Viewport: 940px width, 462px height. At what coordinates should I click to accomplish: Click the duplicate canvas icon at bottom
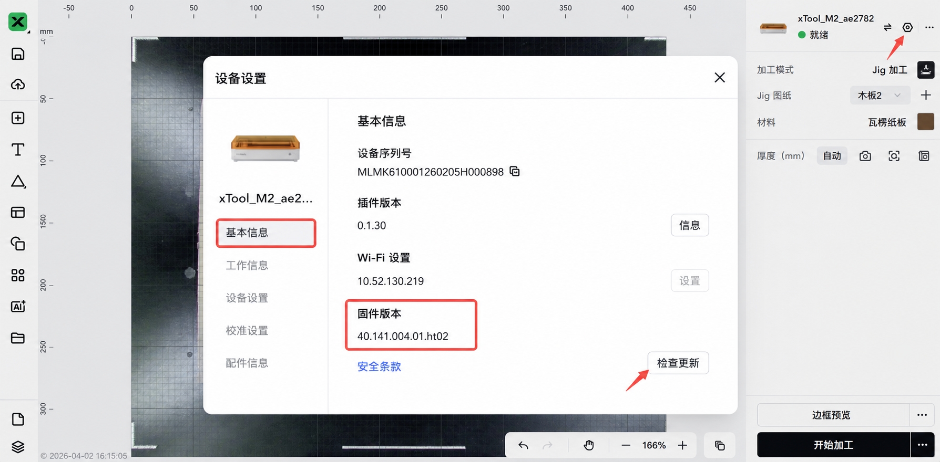[x=720, y=446]
